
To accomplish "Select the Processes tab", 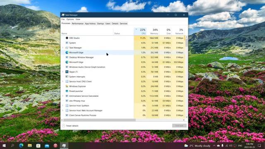I will [66, 23].
